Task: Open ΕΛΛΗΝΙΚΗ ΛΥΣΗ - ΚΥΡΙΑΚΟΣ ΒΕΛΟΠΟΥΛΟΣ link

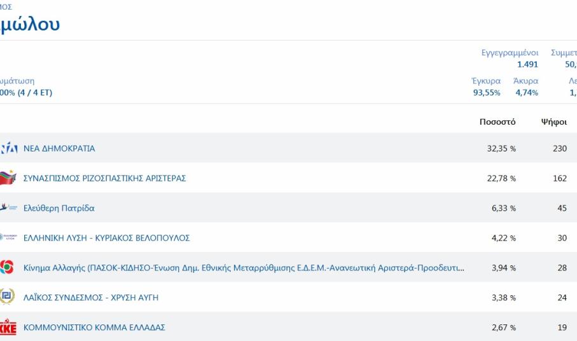Action: click(106, 238)
